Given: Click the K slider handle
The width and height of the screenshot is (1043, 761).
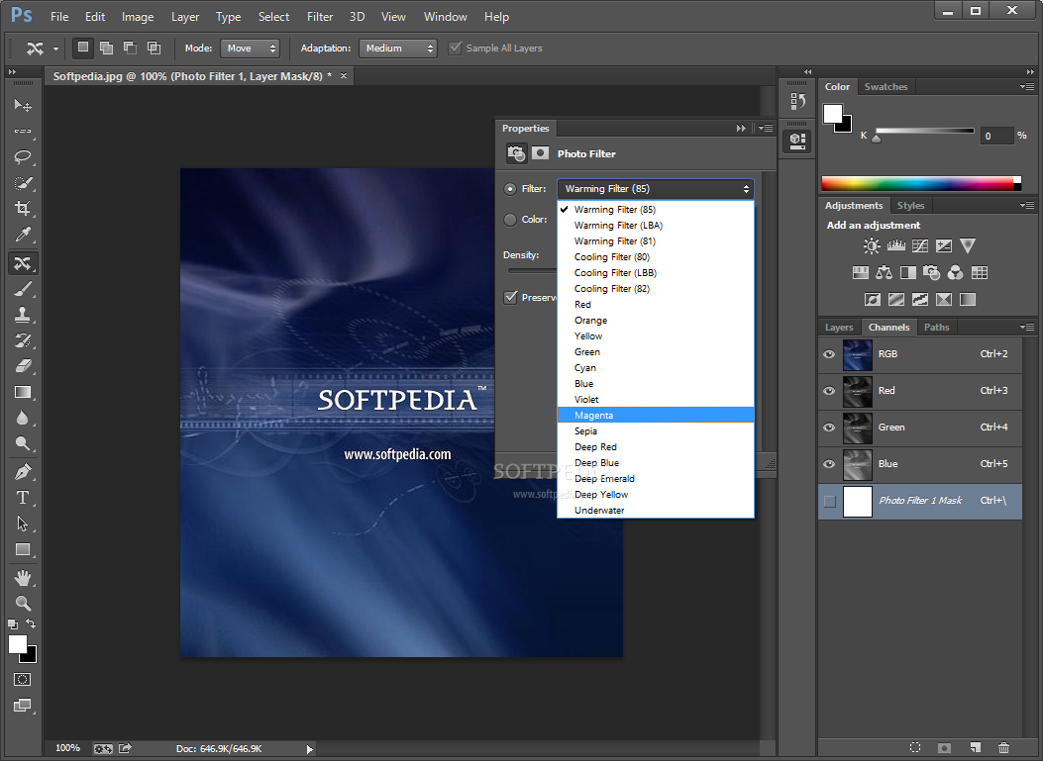Looking at the screenshot, I should click(876, 139).
